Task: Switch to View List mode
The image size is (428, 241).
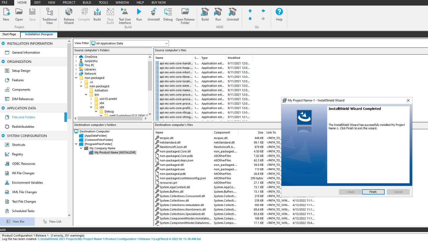Action: [x=52, y=222]
